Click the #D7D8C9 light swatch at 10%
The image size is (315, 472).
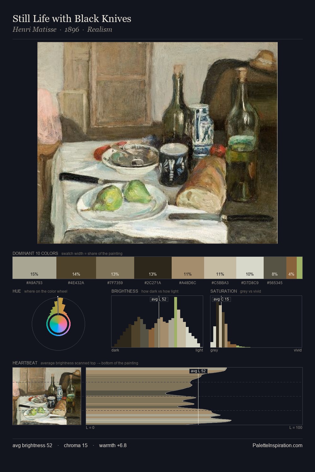[x=250, y=268]
